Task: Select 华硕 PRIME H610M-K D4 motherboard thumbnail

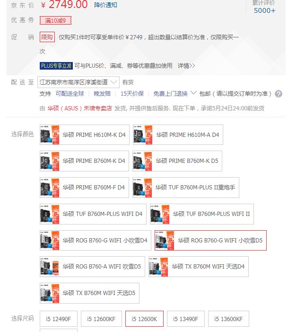Action: [50, 135]
